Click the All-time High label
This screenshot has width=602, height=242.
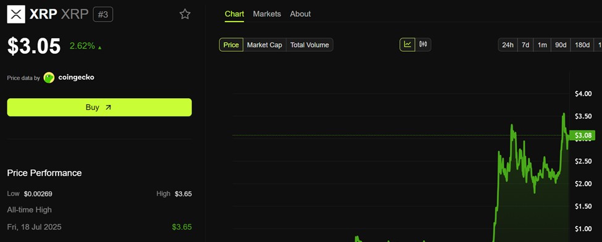(x=29, y=210)
